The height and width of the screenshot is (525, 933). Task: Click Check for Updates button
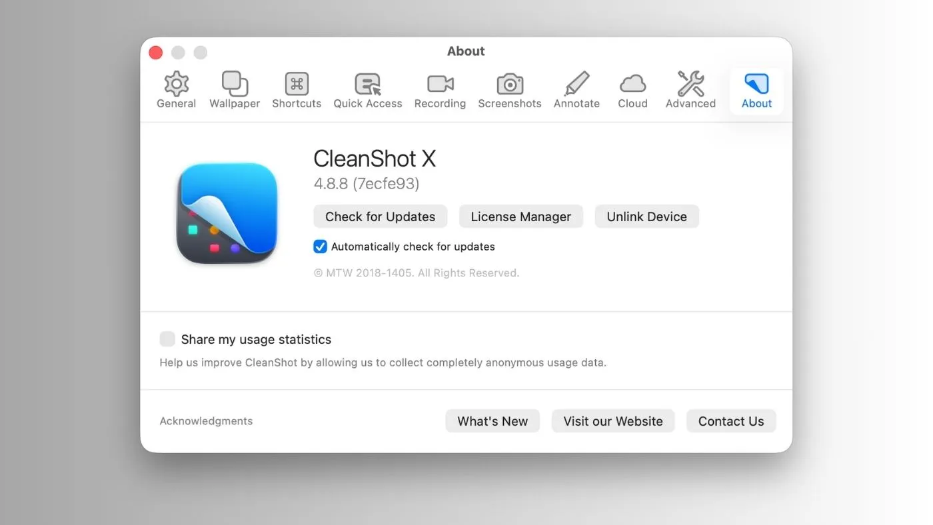(x=381, y=217)
